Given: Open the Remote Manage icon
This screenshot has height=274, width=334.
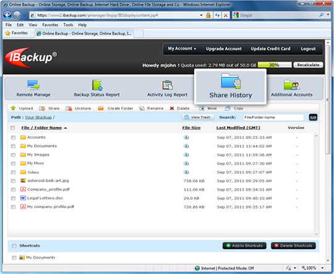Looking at the screenshot, I should (33, 85).
